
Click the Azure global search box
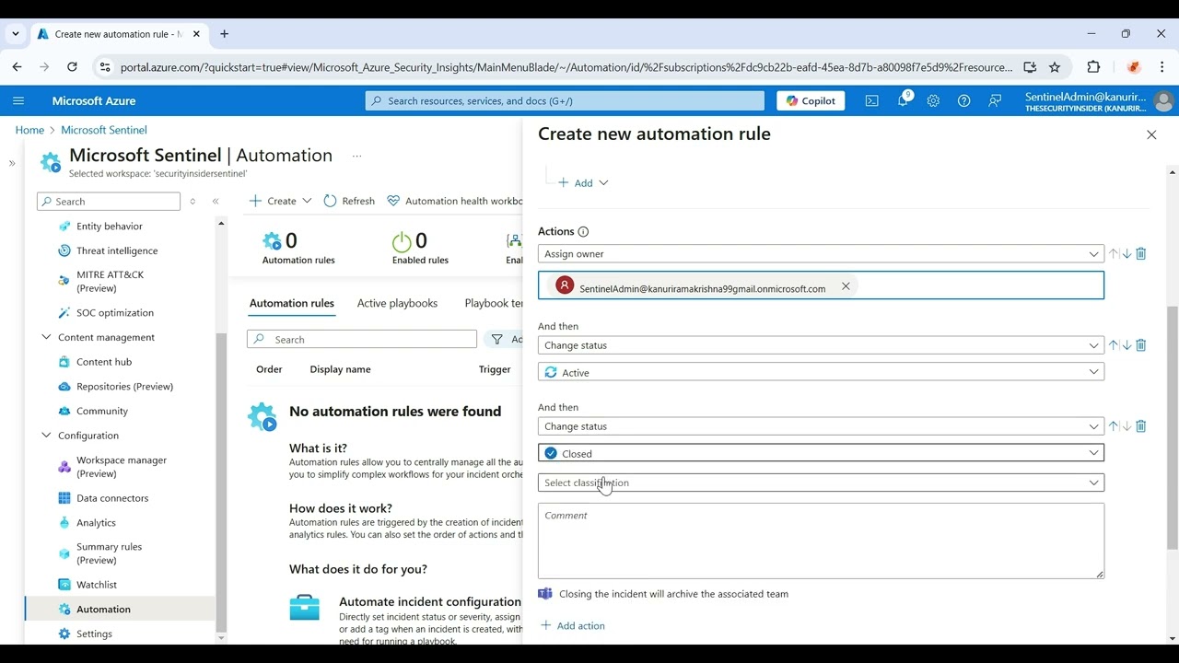(x=565, y=100)
